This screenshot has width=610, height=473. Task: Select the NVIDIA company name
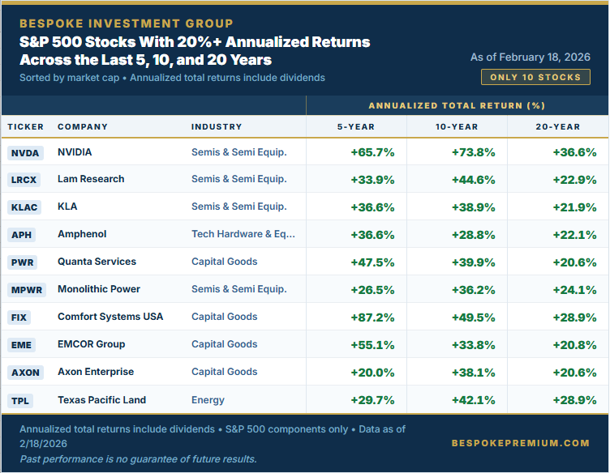[x=75, y=151]
